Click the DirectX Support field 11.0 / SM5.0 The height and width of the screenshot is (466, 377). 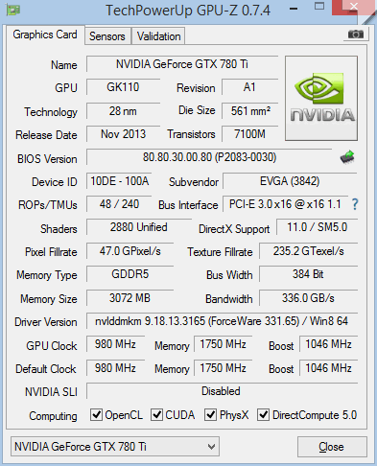coord(317,227)
